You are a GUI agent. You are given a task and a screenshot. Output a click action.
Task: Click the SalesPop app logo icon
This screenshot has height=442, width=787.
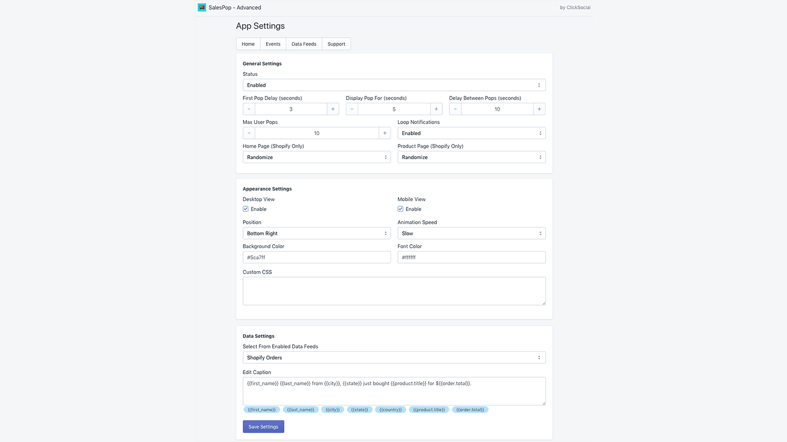(201, 7)
